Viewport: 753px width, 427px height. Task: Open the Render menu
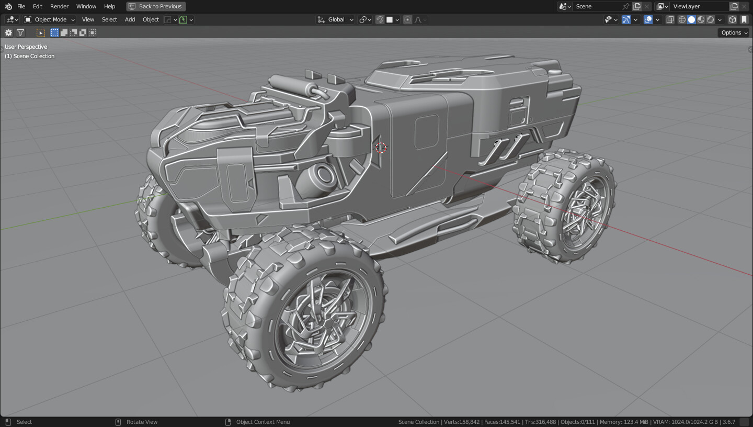click(59, 6)
